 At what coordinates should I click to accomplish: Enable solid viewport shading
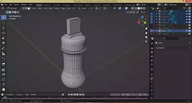click(x=139, y=8)
